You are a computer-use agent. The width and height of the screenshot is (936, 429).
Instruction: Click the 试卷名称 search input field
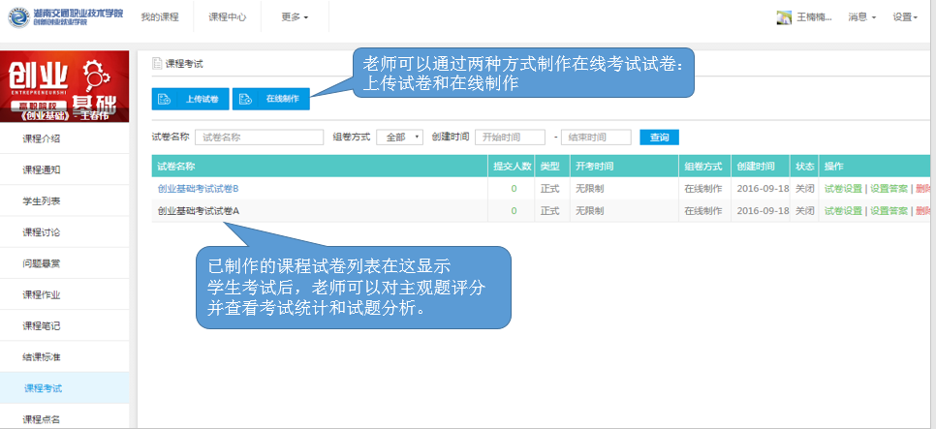(x=259, y=138)
